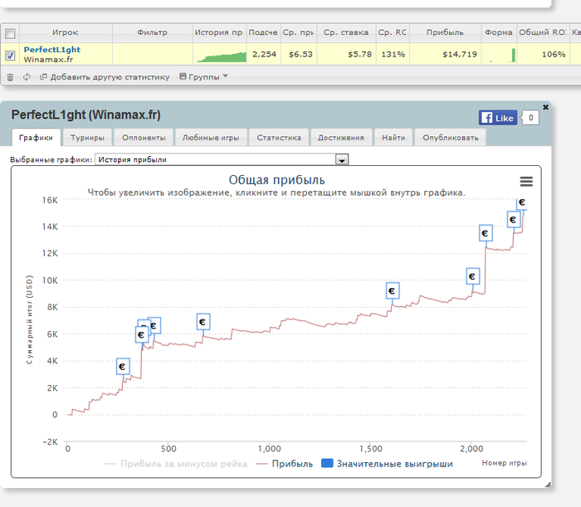581x507 pixels.
Task: Open the 'Статистика' tab
Action: [279, 138]
